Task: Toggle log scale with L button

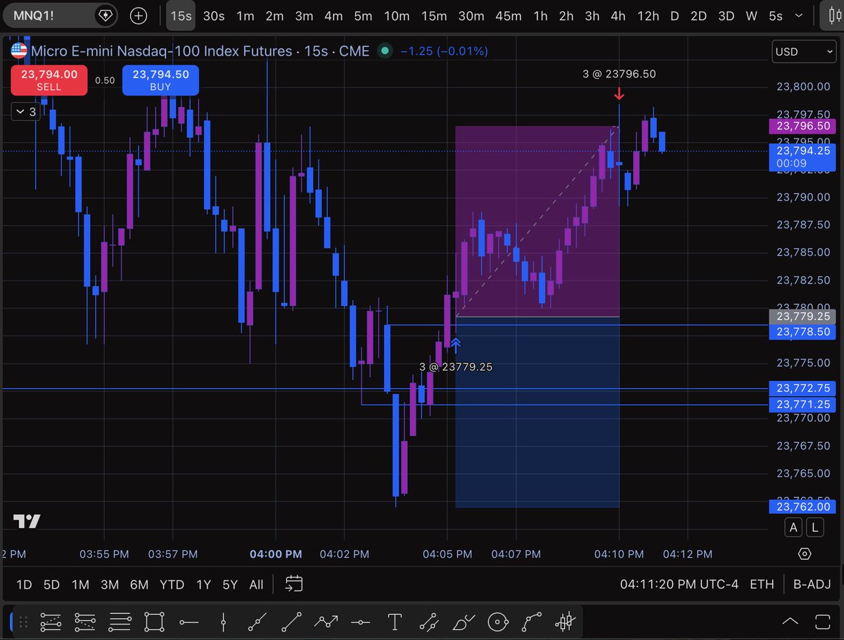Action: click(814, 527)
